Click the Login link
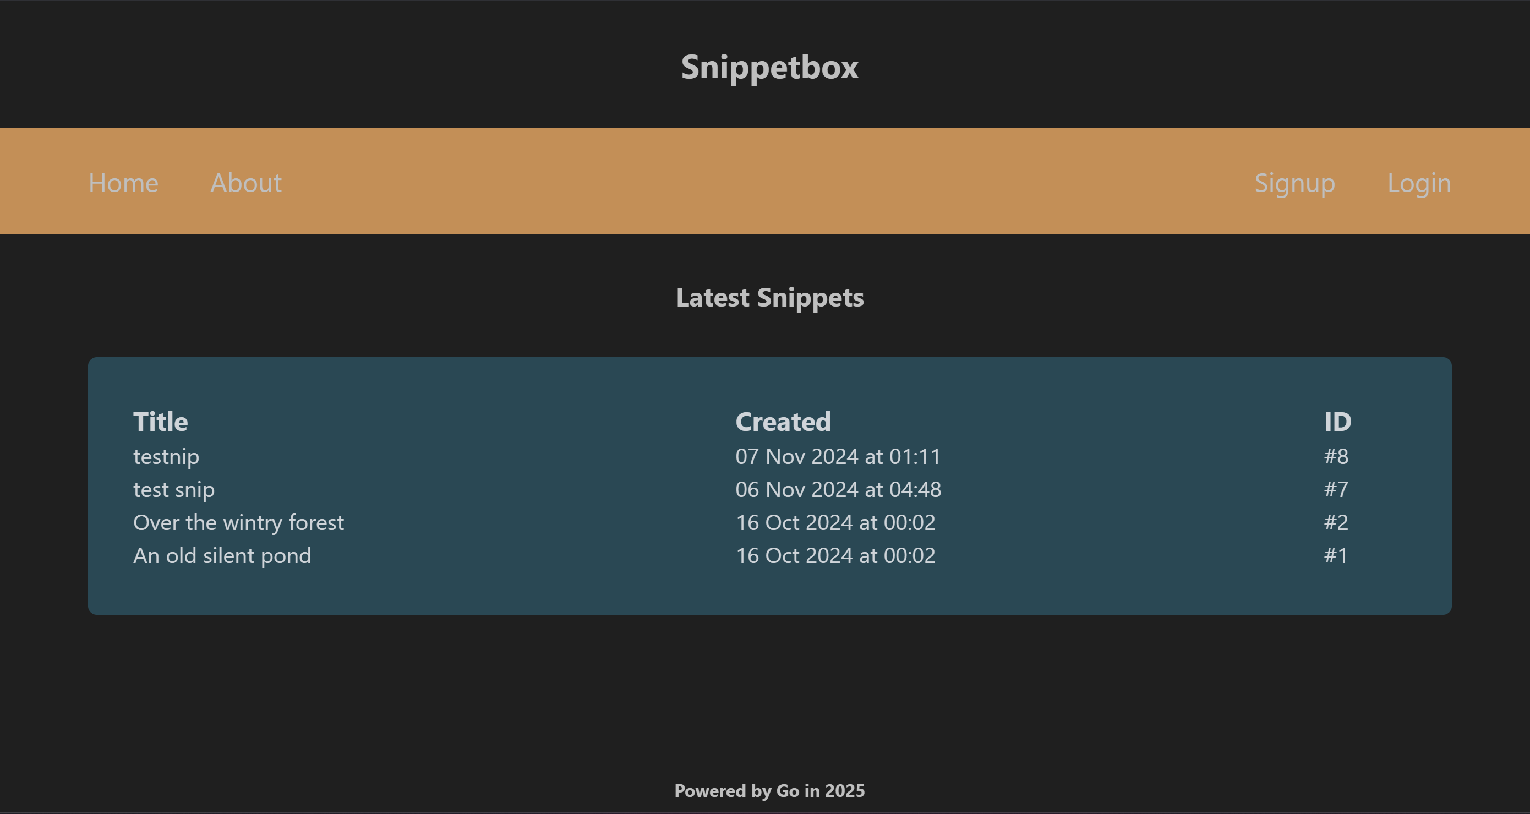The width and height of the screenshot is (1530, 814). (x=1419, y=182)
